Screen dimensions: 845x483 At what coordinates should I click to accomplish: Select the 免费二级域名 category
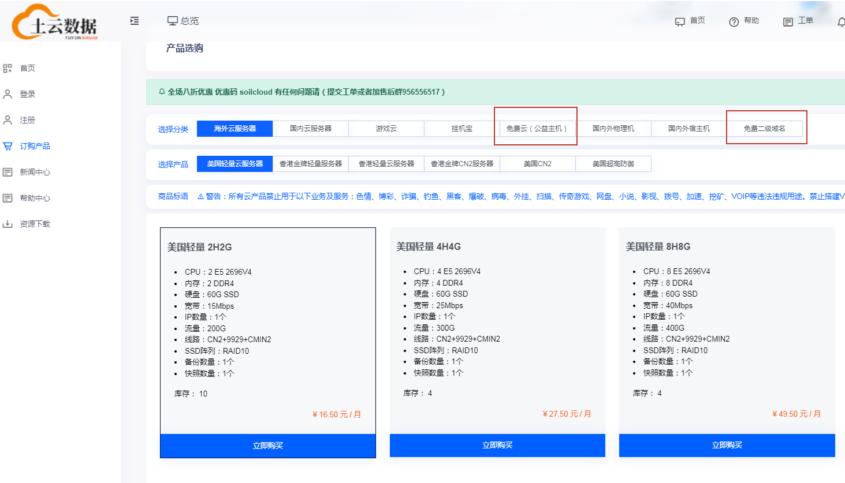pyautogui.click(x=766, y=128)
